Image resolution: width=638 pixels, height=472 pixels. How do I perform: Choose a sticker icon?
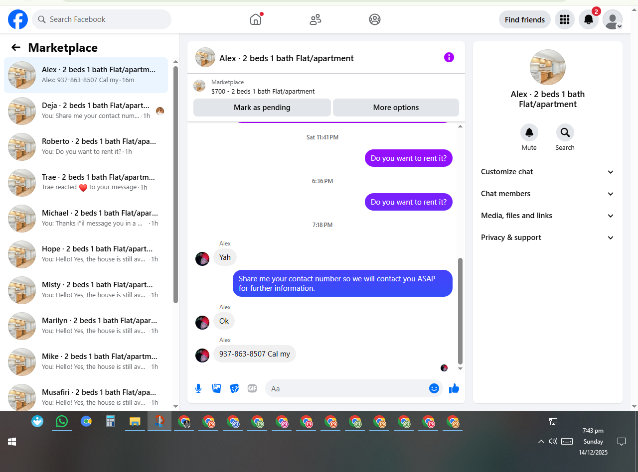[x=234, y=388]
